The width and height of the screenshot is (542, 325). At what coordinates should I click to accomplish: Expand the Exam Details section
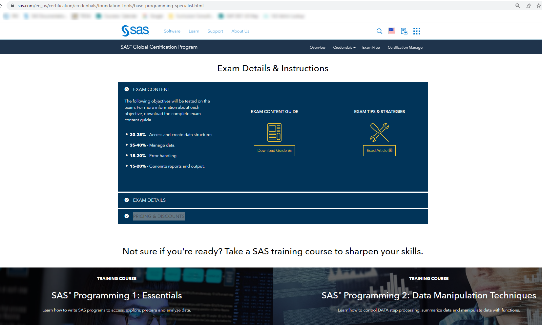tap(149, 200)
